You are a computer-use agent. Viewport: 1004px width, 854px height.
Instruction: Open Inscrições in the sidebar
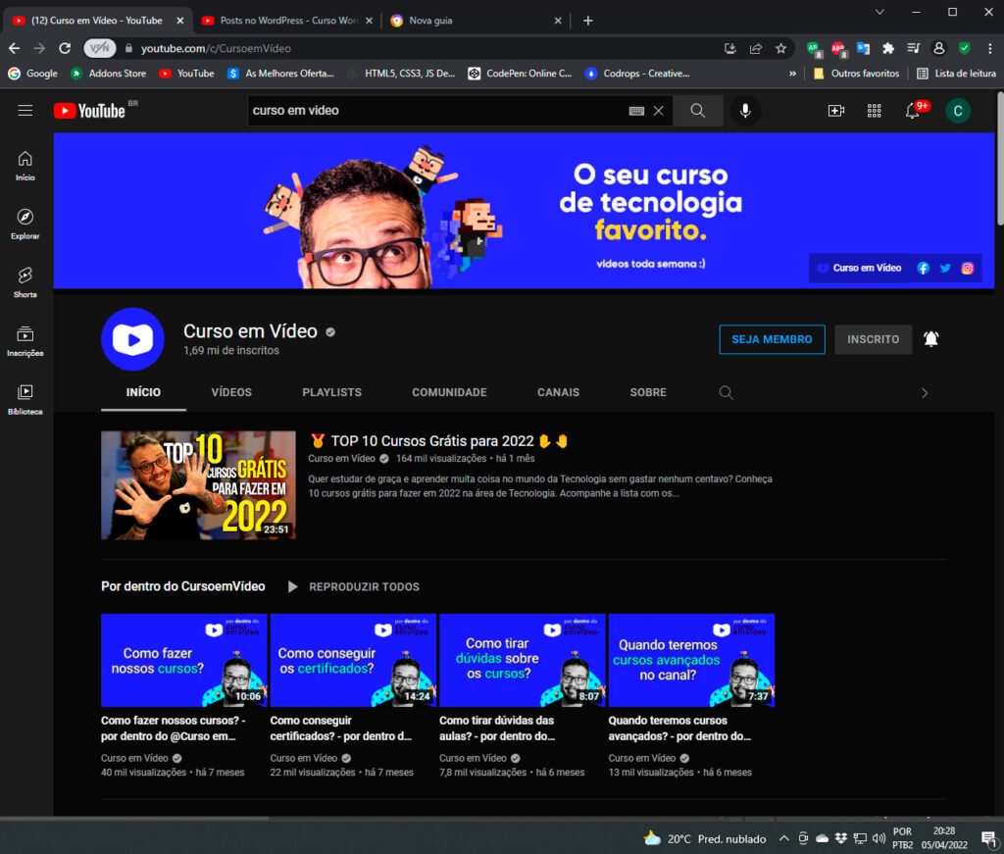(25, 341)
